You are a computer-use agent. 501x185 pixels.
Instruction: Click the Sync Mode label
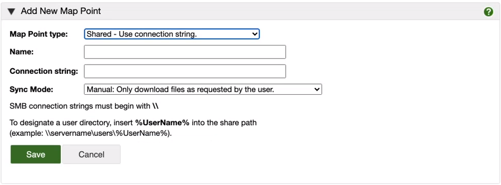point(31,90)
